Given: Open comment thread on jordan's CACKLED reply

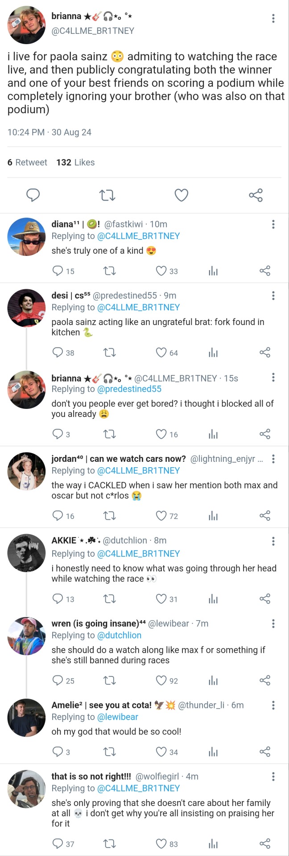Looking at the screenshot, I should (x=58, y=516).
